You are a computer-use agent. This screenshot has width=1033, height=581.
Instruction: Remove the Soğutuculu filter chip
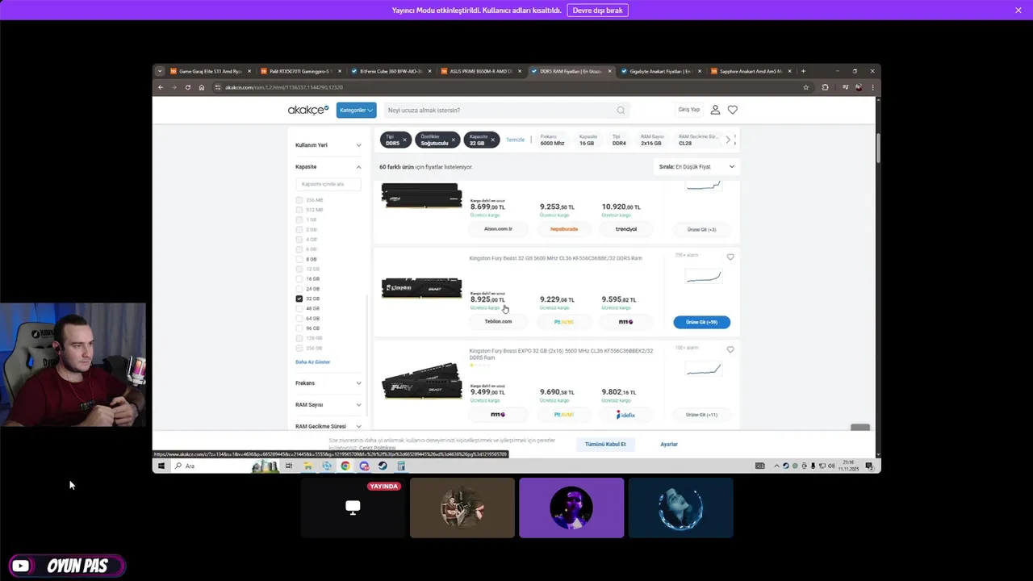[454, 140]
